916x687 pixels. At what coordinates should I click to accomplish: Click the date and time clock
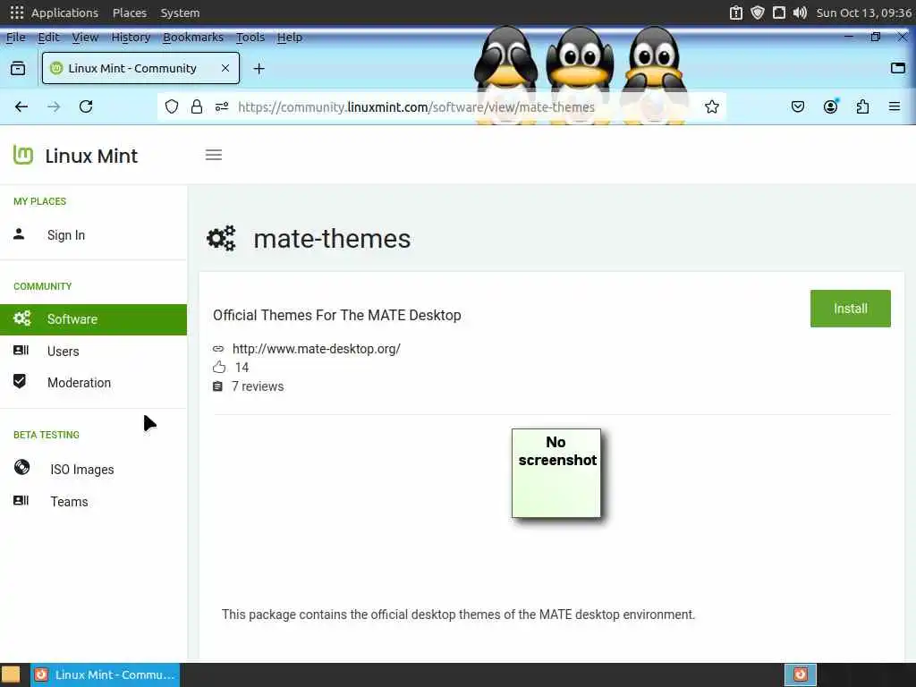pyautogui.click(x=863, y=13)
